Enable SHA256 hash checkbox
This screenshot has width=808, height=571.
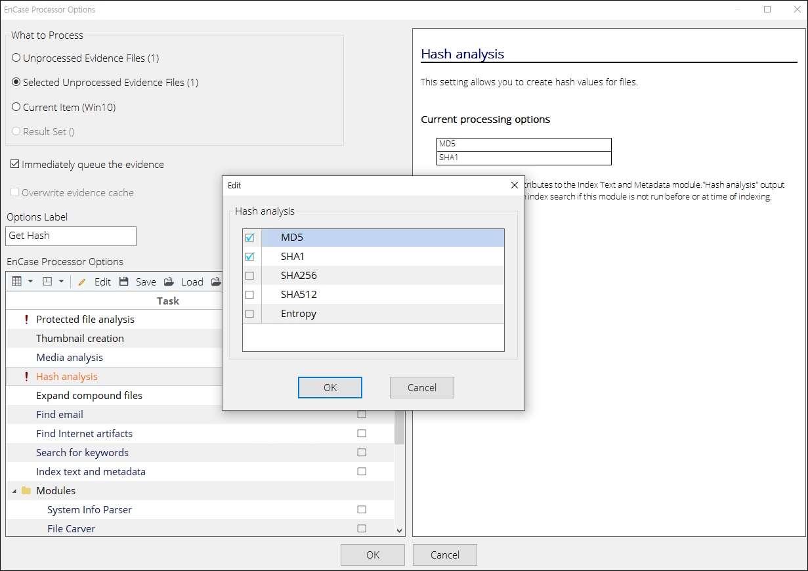tap(249, 276)
